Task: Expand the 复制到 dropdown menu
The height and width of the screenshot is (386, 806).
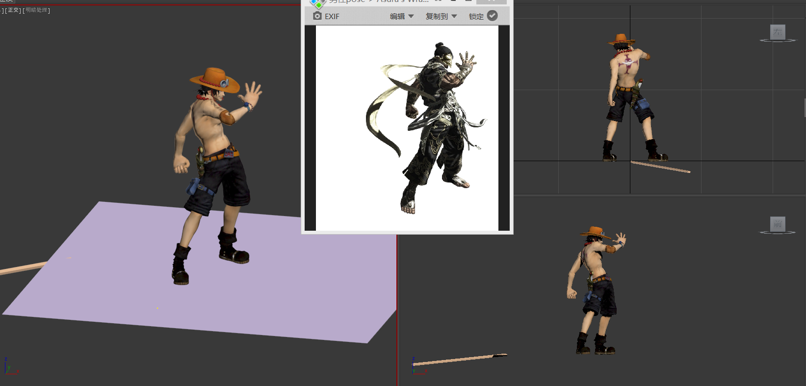Action: point(441,16)
